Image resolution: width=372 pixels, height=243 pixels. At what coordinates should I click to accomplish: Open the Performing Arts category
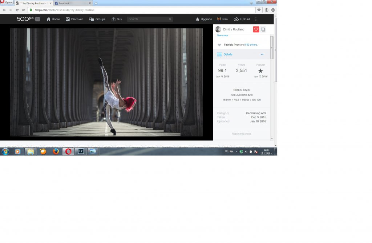(x=256, y=113)
